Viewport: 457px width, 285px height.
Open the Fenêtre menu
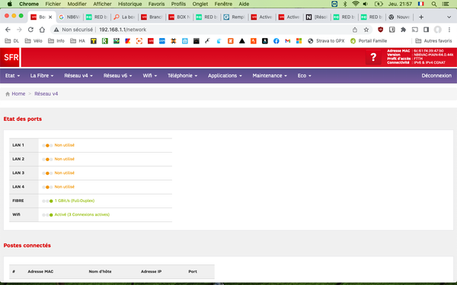(x=223, y=4)
